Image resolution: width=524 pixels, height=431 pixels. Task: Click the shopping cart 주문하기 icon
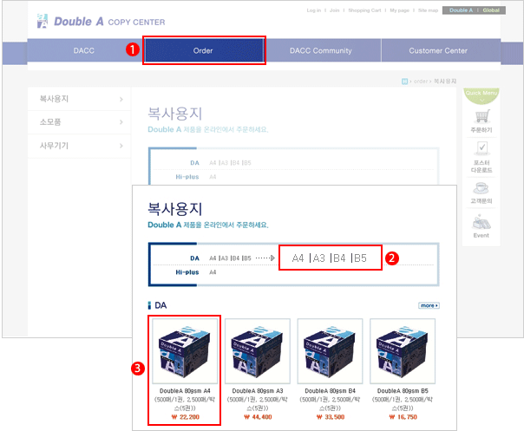481,116
